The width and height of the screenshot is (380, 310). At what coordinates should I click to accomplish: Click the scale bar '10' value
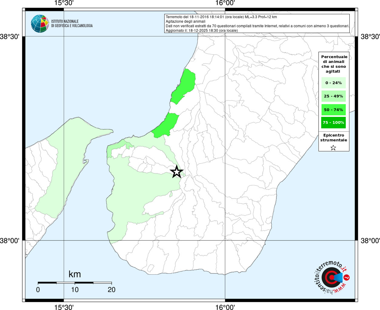coord(75,290)
